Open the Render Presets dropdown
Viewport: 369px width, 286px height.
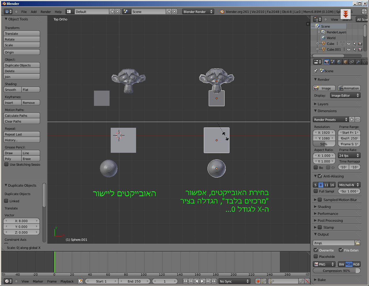[331, 119]
